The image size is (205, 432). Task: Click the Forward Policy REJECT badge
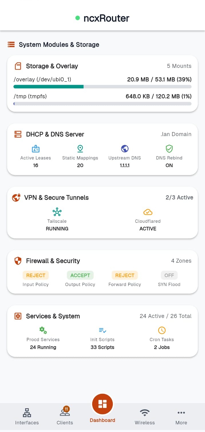[125, 275]
